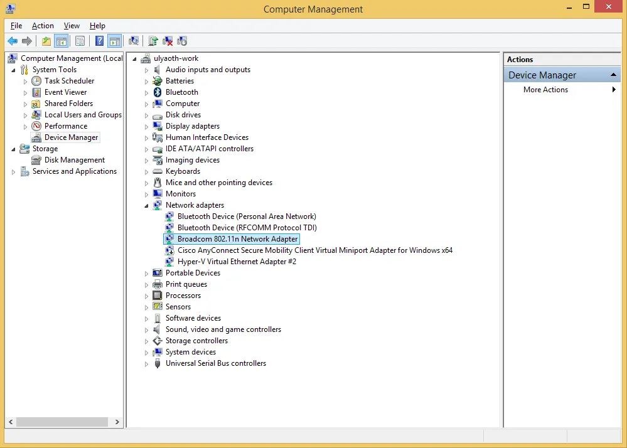
Task: Click Scan for hardware changes icon
Action: pos(134,41)
